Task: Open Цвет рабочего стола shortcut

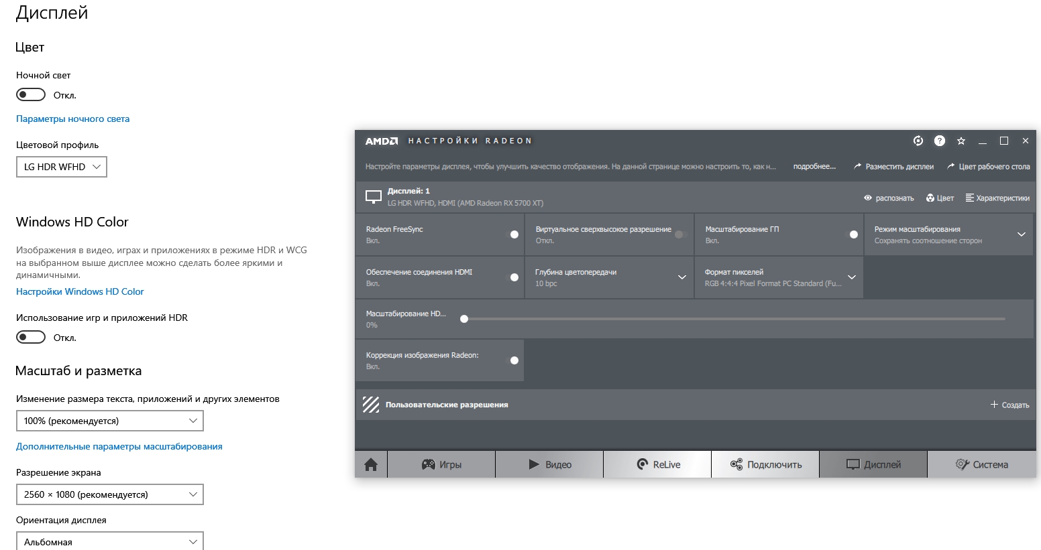Action: point(988,167)
